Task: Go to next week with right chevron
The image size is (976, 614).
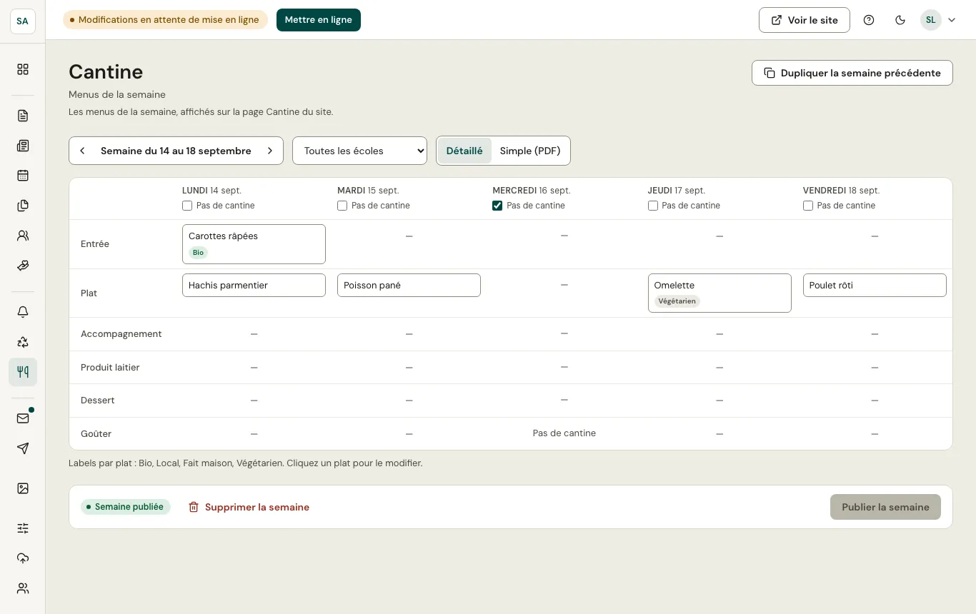Action: pos(270,151)
